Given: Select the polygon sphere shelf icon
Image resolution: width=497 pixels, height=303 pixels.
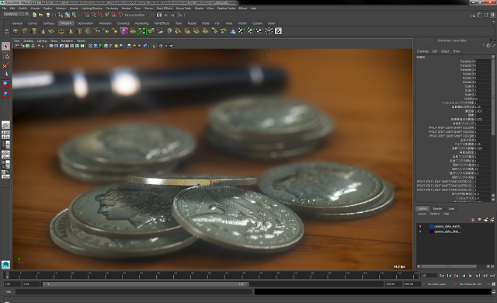Looking at the screenshot, I should [16, 31].
